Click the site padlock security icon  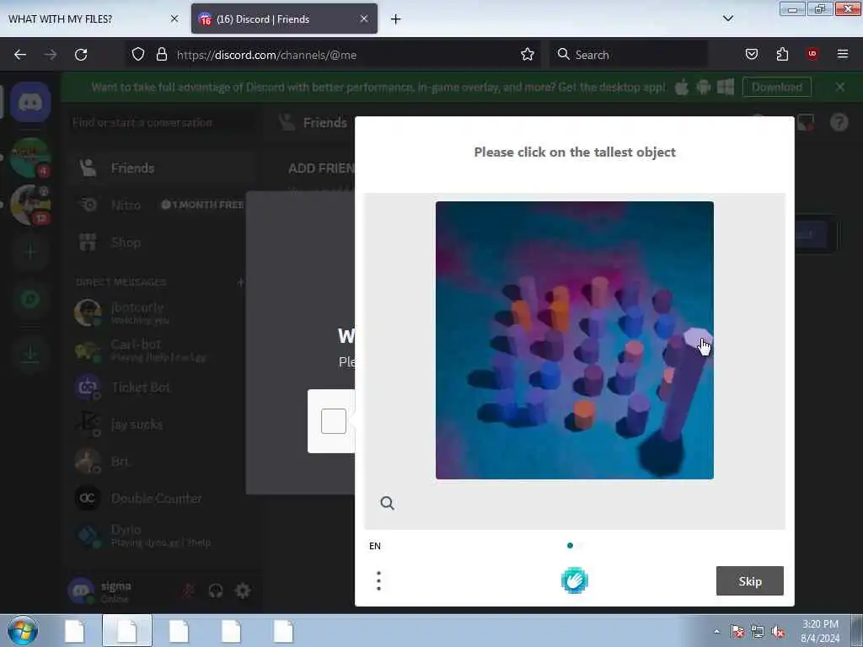[161, 54]
